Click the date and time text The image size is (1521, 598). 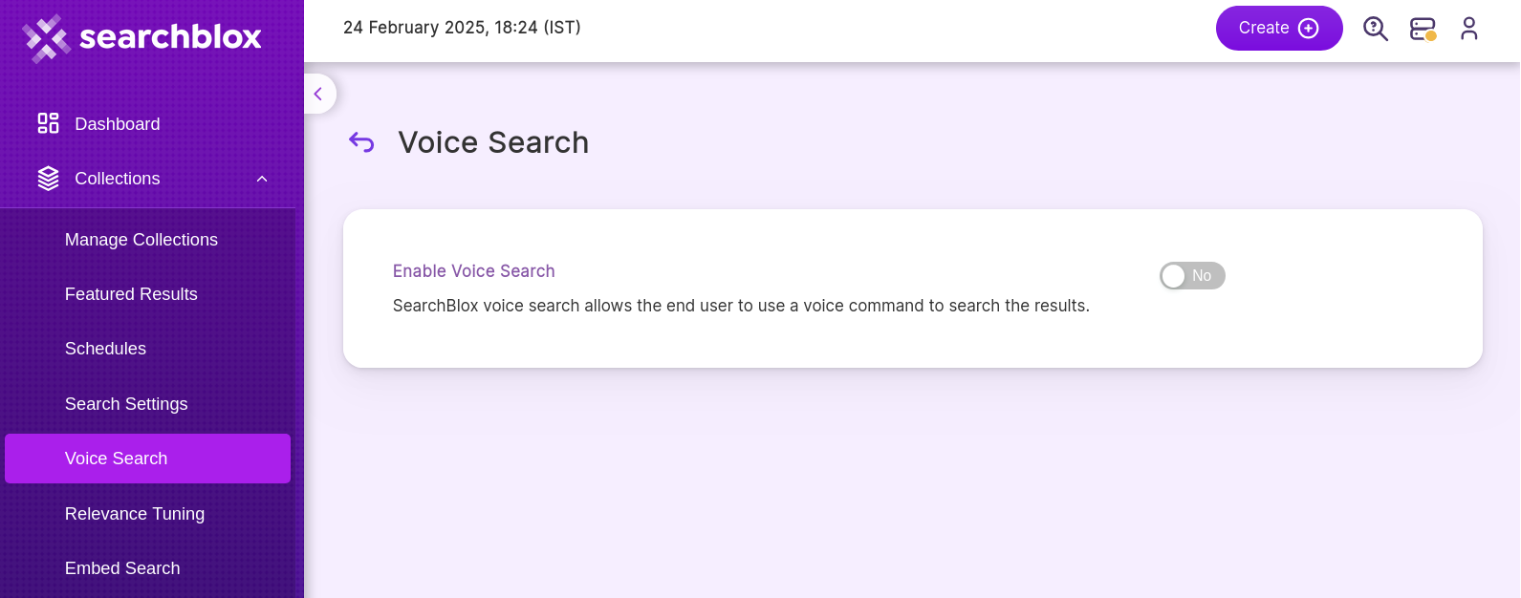click(462, 28)
